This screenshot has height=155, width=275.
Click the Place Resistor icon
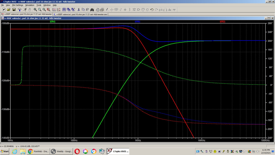click(121, 10)
